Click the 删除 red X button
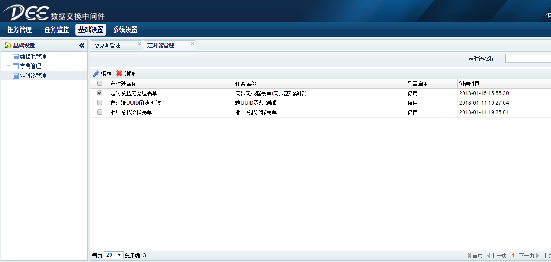The image size is (551, 262). (126, 73)
